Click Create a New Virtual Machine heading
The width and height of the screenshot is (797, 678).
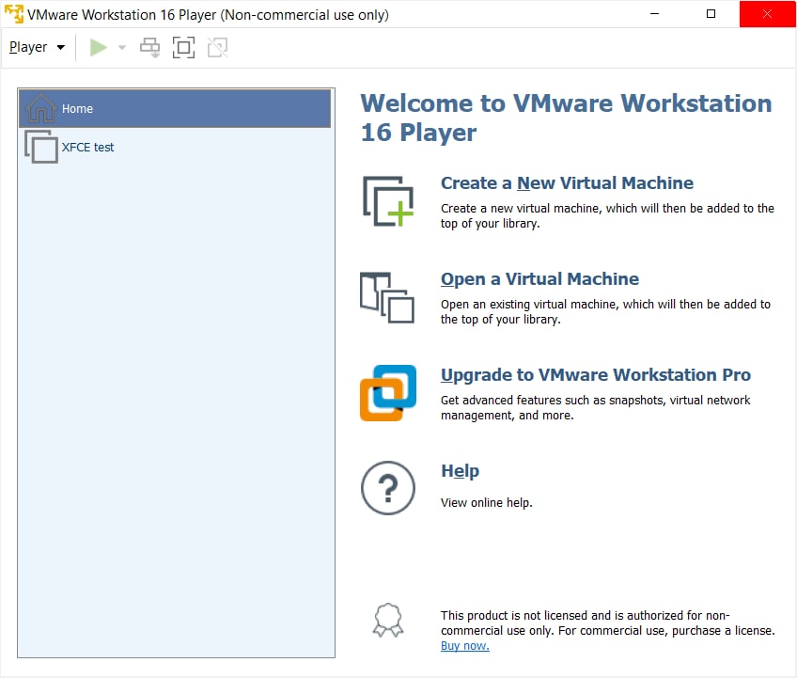pyautogui.click(x=567, y=183)
